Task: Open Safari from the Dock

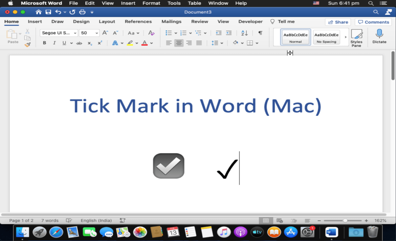Action: coord(56,232)
